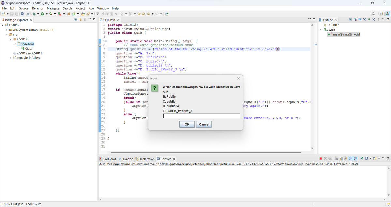Open the Run button dropdown arrow

[47, 14]
